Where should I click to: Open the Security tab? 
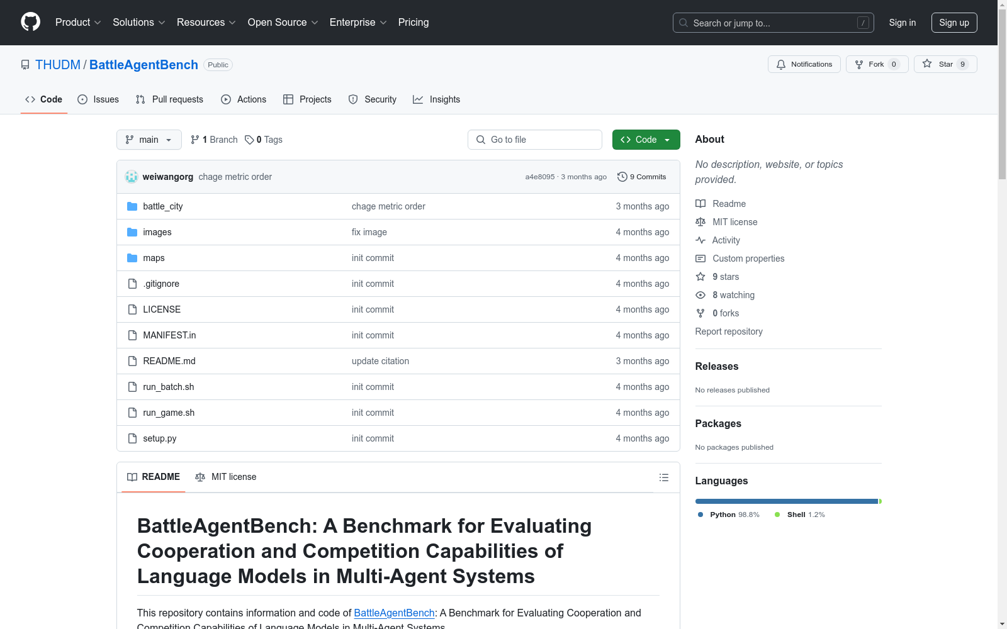373,99
